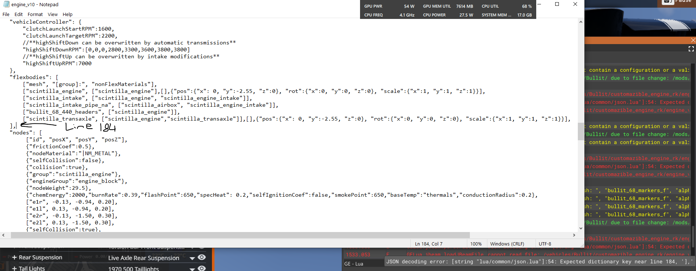Click Notepad horizontal scrollbar right arrow
The image size is (696, 271).
[x=574, y=235]
